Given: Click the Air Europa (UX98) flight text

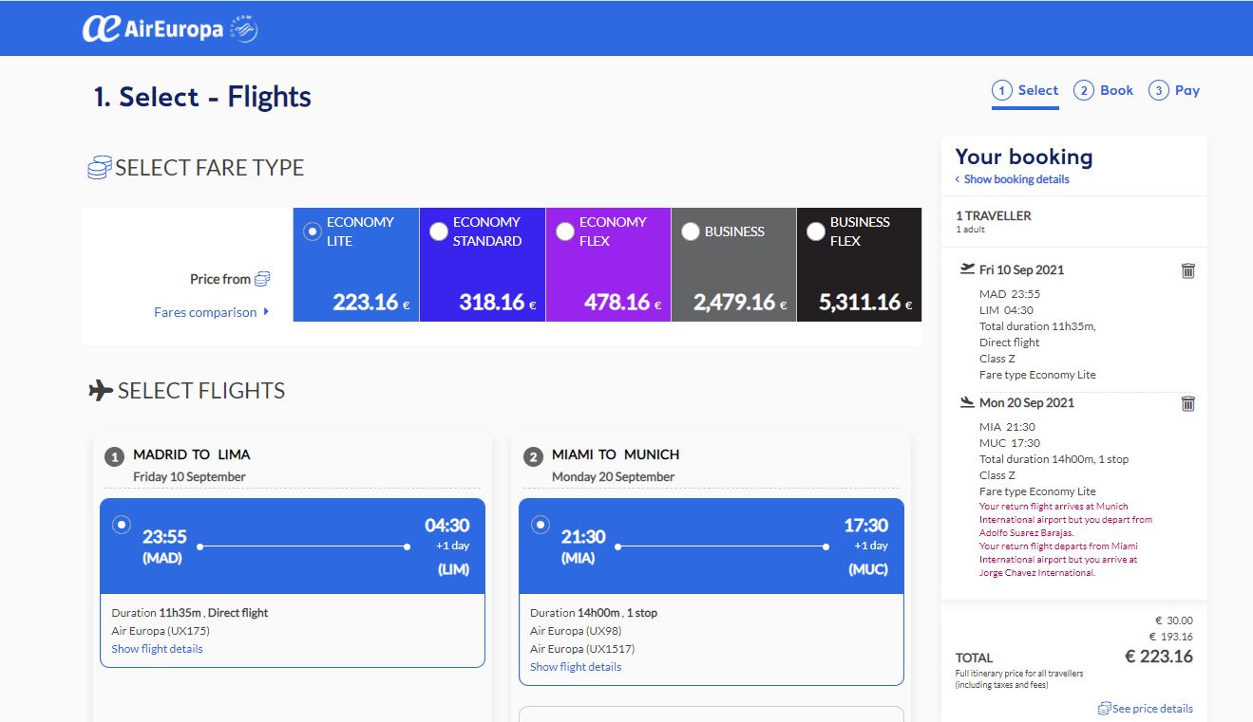Looking at the screenshot, I should click(576, 631).
